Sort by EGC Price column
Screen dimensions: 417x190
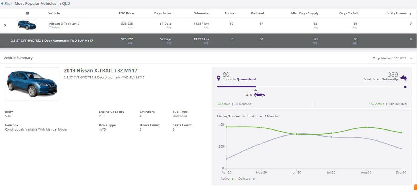point(126,13)
